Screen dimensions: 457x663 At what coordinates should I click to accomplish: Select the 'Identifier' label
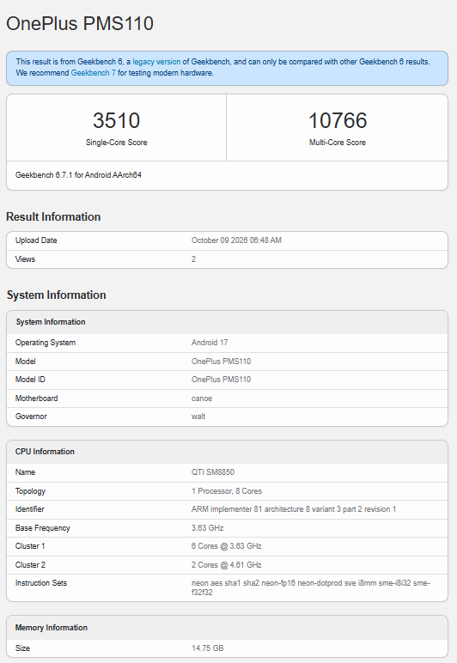point(29,509)
